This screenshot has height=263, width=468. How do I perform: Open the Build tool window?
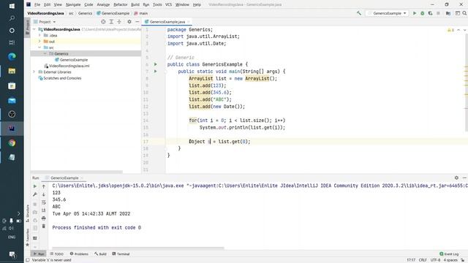click(x=101, y=254)
